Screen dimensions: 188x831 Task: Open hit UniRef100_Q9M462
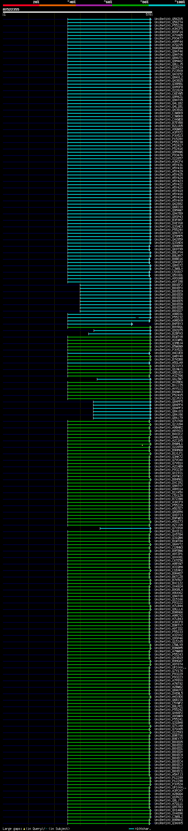(x=169, y=61)
